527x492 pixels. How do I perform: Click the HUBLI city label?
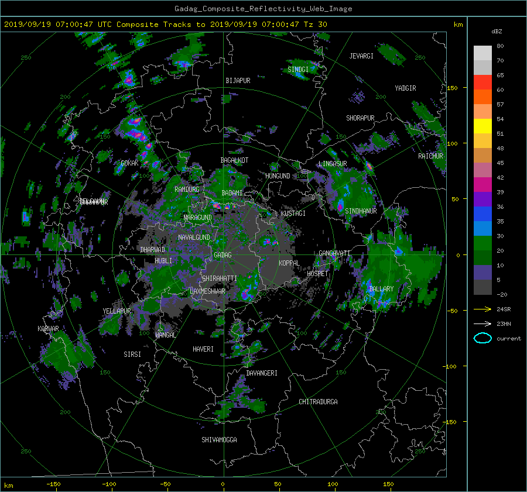pyautogui.click(x=163, y=260)
